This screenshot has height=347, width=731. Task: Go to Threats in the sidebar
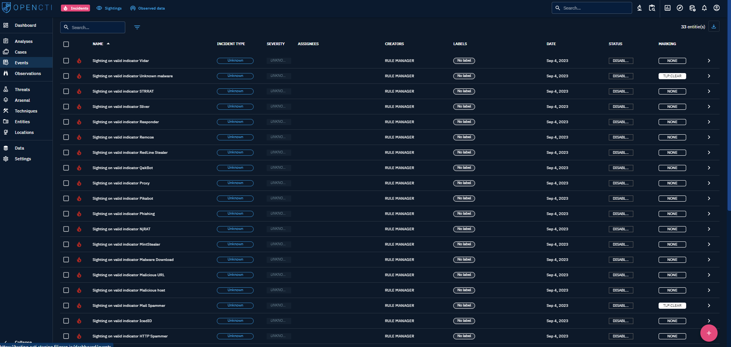coord(22,90)
